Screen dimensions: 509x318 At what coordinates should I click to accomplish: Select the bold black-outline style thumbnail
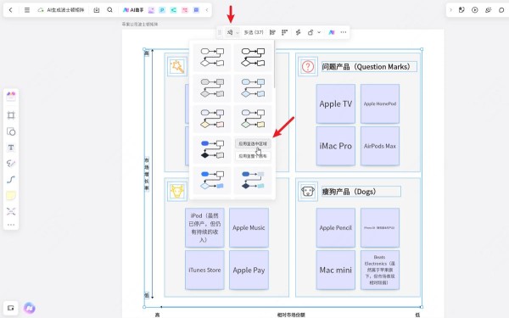(253, 57)
